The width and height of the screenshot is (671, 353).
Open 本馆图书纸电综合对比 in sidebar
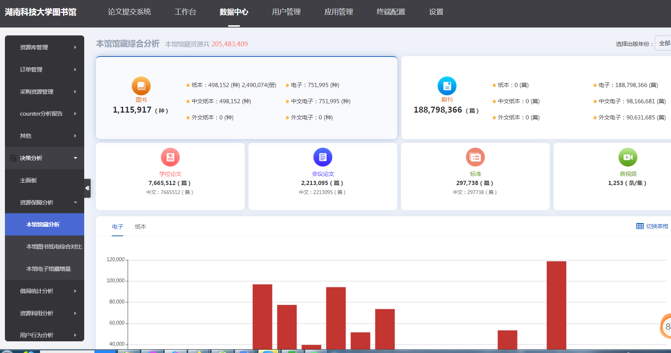click(54, 246)
